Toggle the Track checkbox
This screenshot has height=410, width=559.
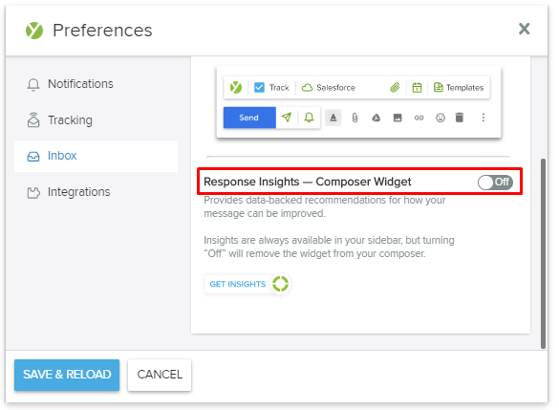click(x=259, y=87)
